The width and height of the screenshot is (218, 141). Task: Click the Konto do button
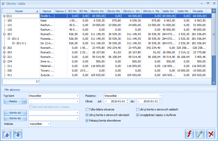point(15,118)
